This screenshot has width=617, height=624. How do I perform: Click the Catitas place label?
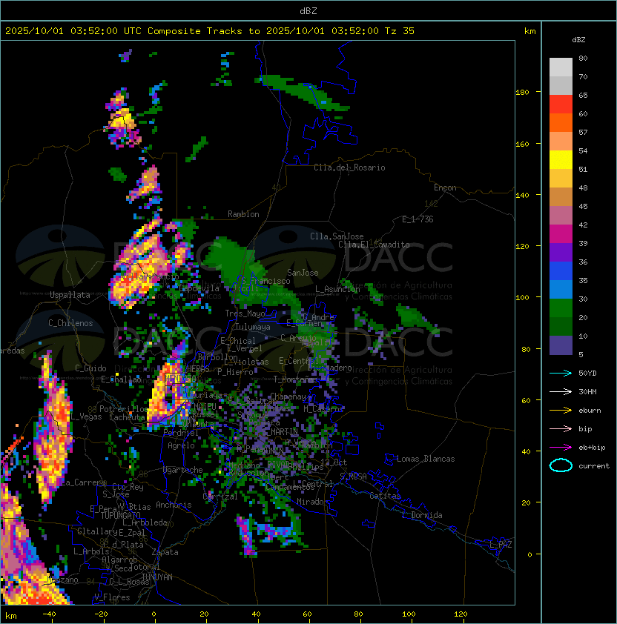(385, 496)
